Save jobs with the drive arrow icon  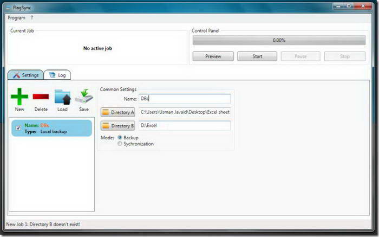(84, 97)
